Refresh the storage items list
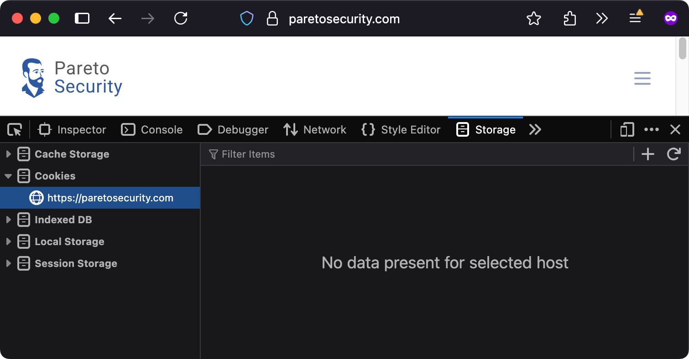 click(674, 154)
